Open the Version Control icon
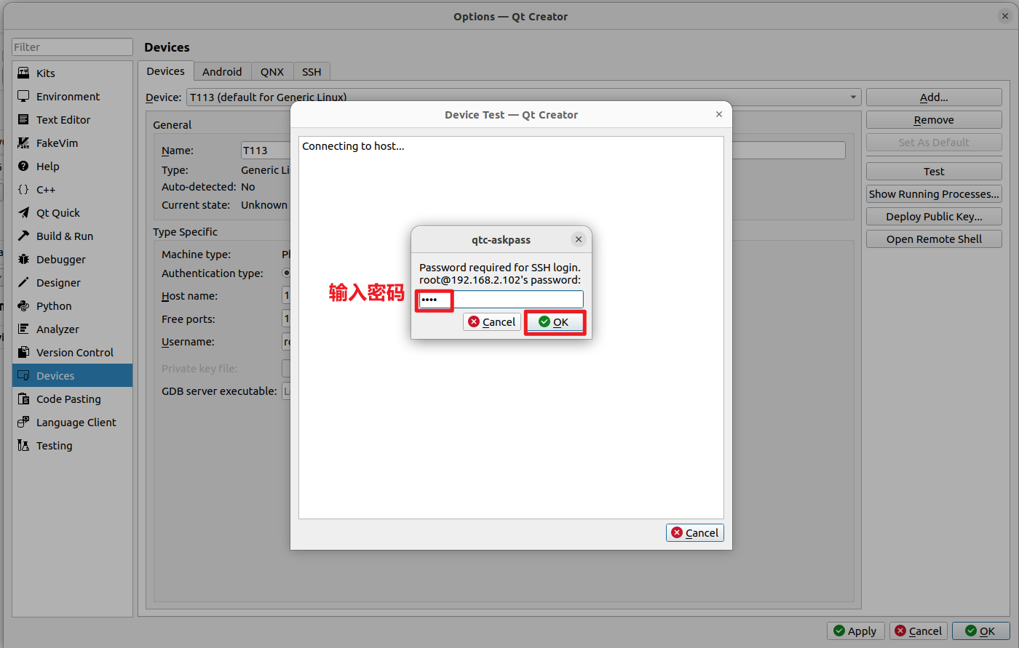Viewport: 1019px width, 648px height. tap(23, 352)
